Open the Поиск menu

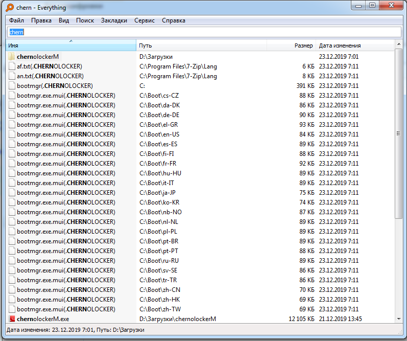coord(85,20)
